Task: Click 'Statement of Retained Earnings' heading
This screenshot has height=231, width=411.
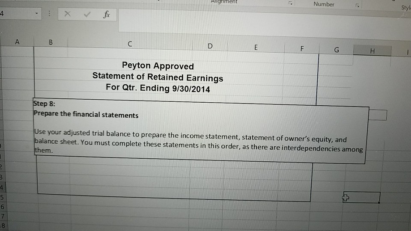Action: point(158,77)
